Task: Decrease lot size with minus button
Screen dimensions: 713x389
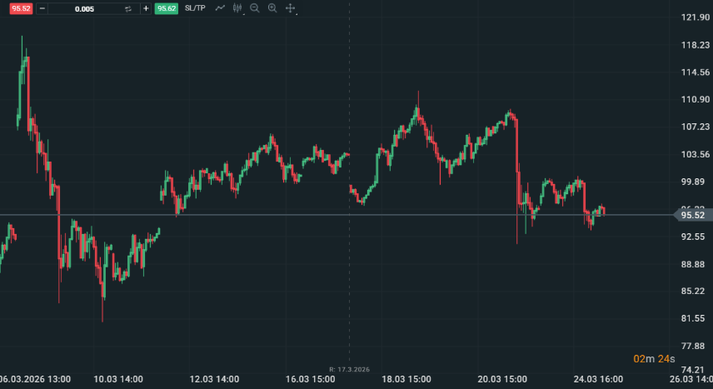Action: pos(42,8)
